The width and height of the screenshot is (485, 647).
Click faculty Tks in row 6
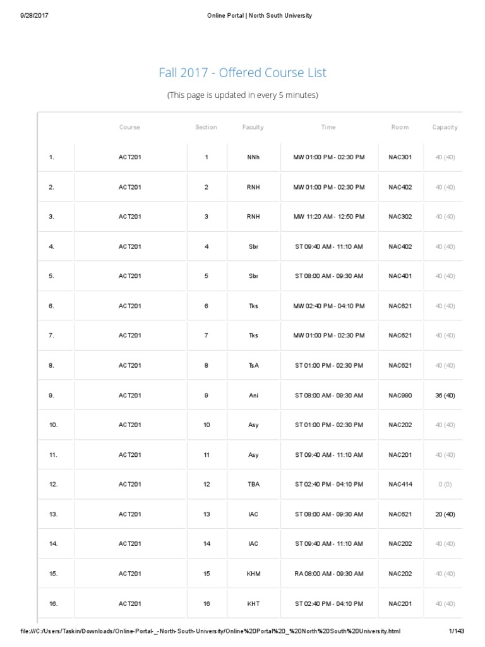click(253, 306)
